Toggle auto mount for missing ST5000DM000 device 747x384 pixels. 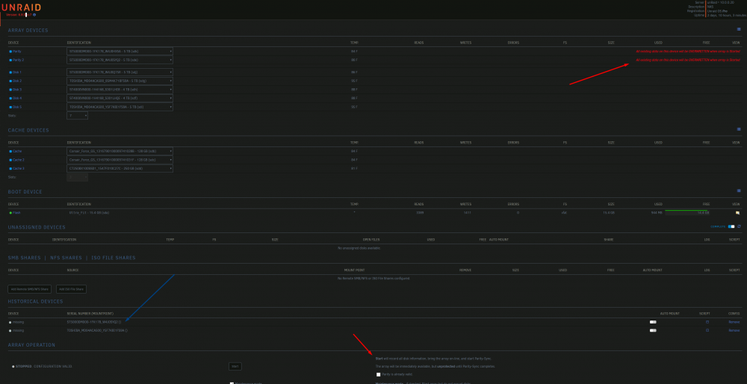[653, 322]
